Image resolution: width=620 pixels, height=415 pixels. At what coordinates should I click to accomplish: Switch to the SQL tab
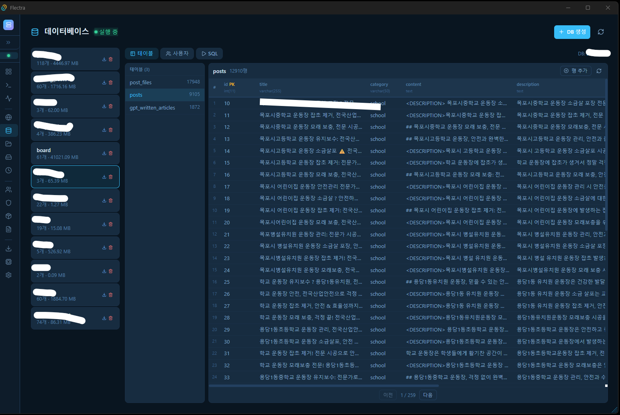210,53
